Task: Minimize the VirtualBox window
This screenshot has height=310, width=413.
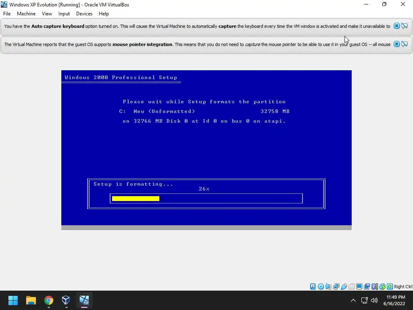Action: [366, 4]
